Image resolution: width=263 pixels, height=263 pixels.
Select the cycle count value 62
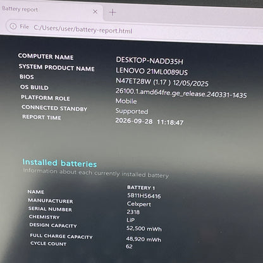point(129,246)
